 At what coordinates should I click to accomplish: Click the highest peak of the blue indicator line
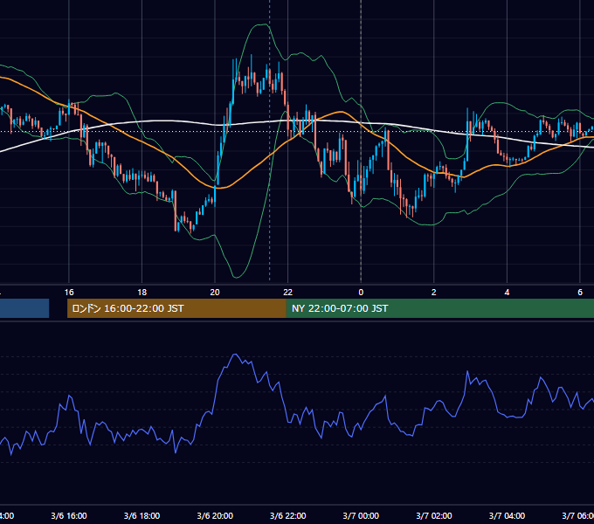pos(235,355)
